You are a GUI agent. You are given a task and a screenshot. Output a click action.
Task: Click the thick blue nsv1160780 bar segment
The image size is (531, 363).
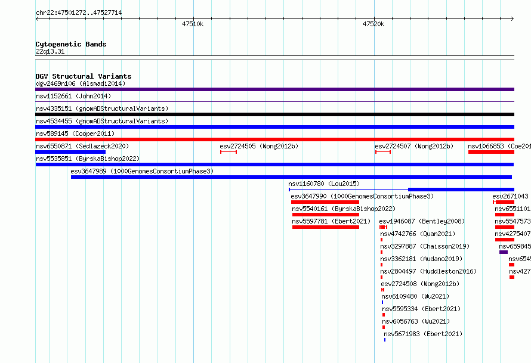(x=461, y=190)
